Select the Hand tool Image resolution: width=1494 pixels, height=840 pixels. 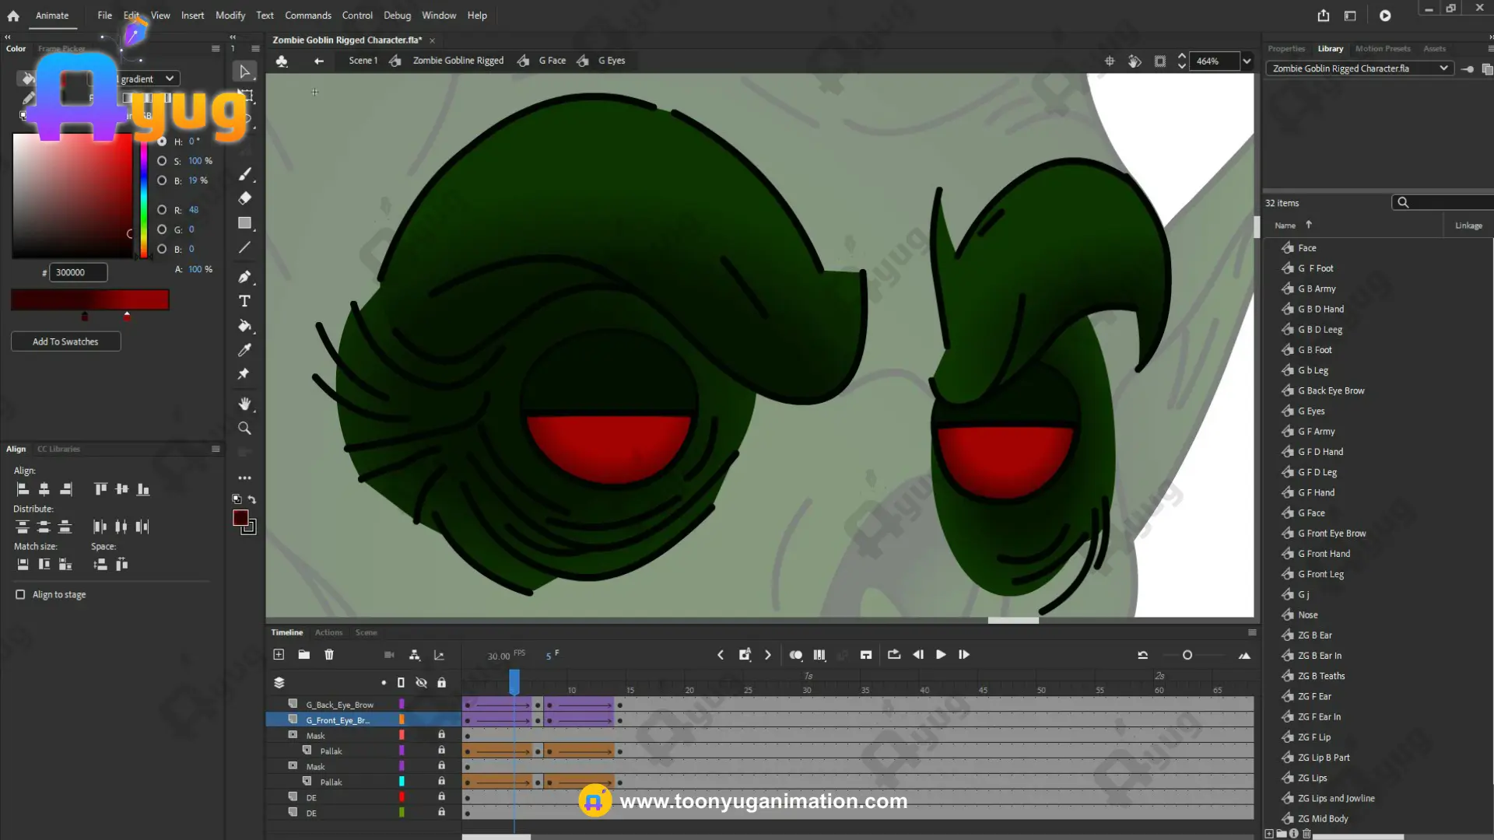tap(244, 404)
